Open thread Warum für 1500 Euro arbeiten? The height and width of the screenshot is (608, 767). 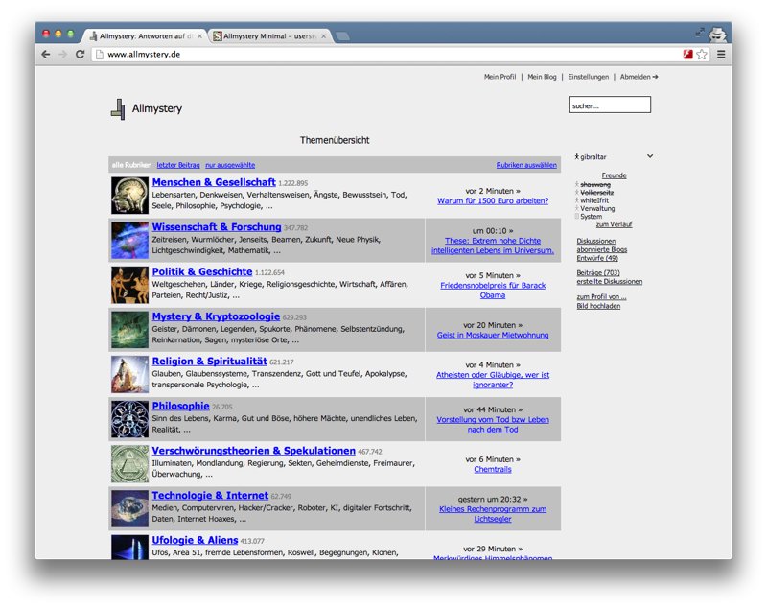pos(493,201)
